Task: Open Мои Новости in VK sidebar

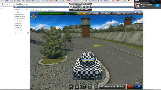Action: point(18,25)
